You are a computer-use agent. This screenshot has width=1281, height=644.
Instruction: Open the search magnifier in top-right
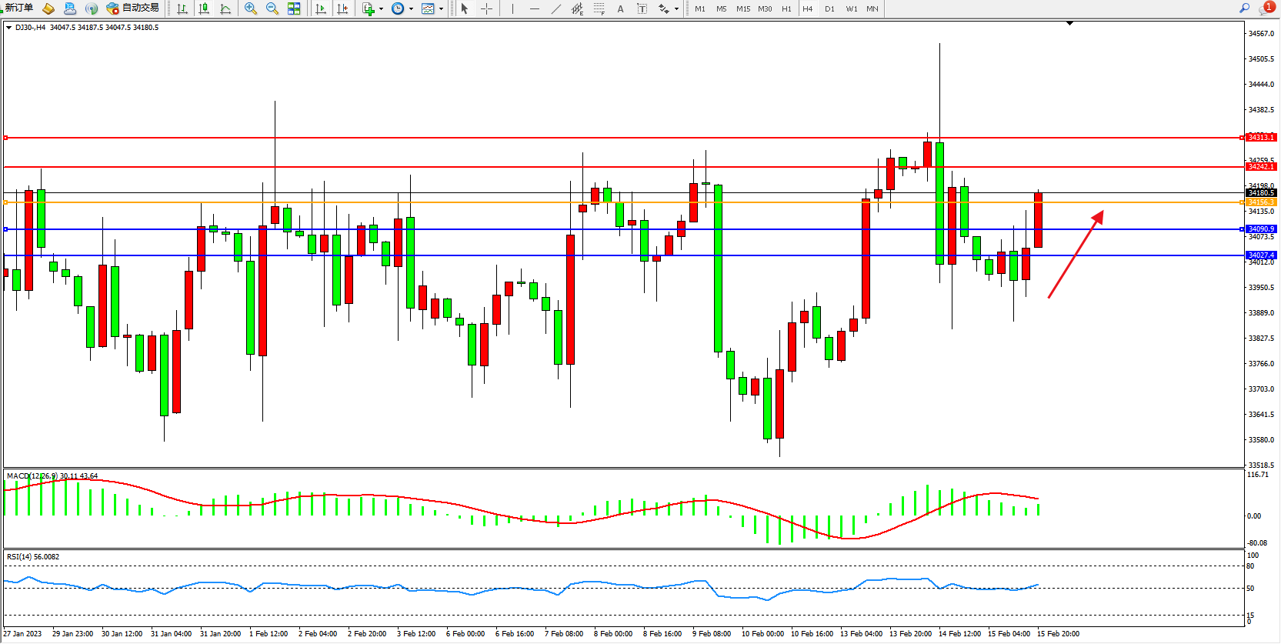pyautogui.click(x=1244, y=8)
